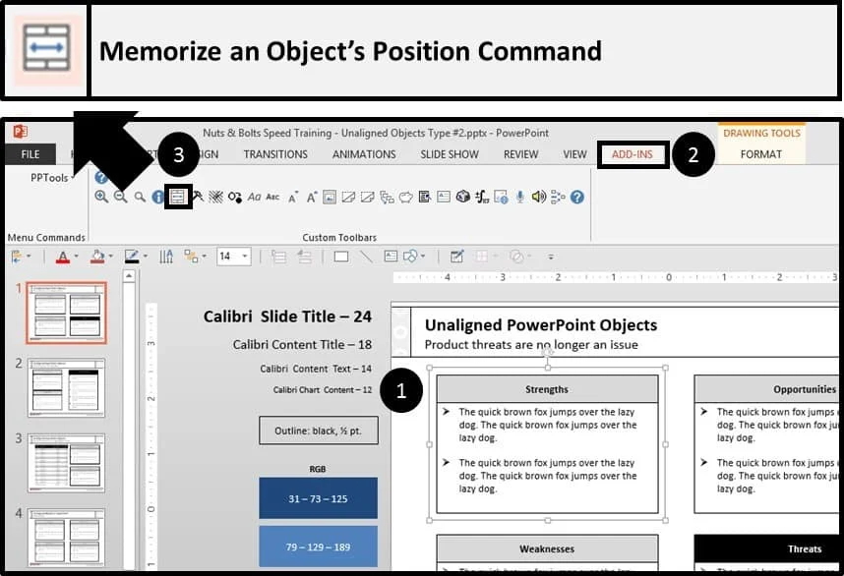844x576 pixels.
Task: Click the 'Outline: black, ½ pt.' box
Action: [x=318, y=431]
